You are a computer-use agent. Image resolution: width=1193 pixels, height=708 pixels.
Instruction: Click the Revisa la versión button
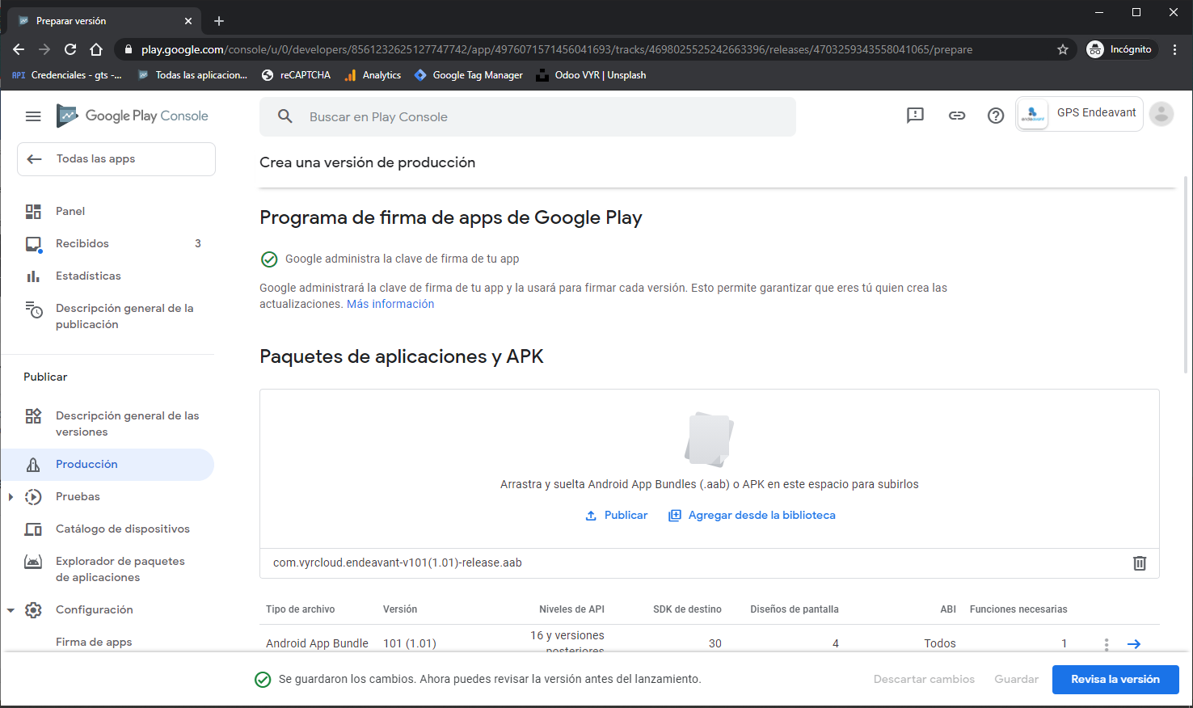[1115, 679]
